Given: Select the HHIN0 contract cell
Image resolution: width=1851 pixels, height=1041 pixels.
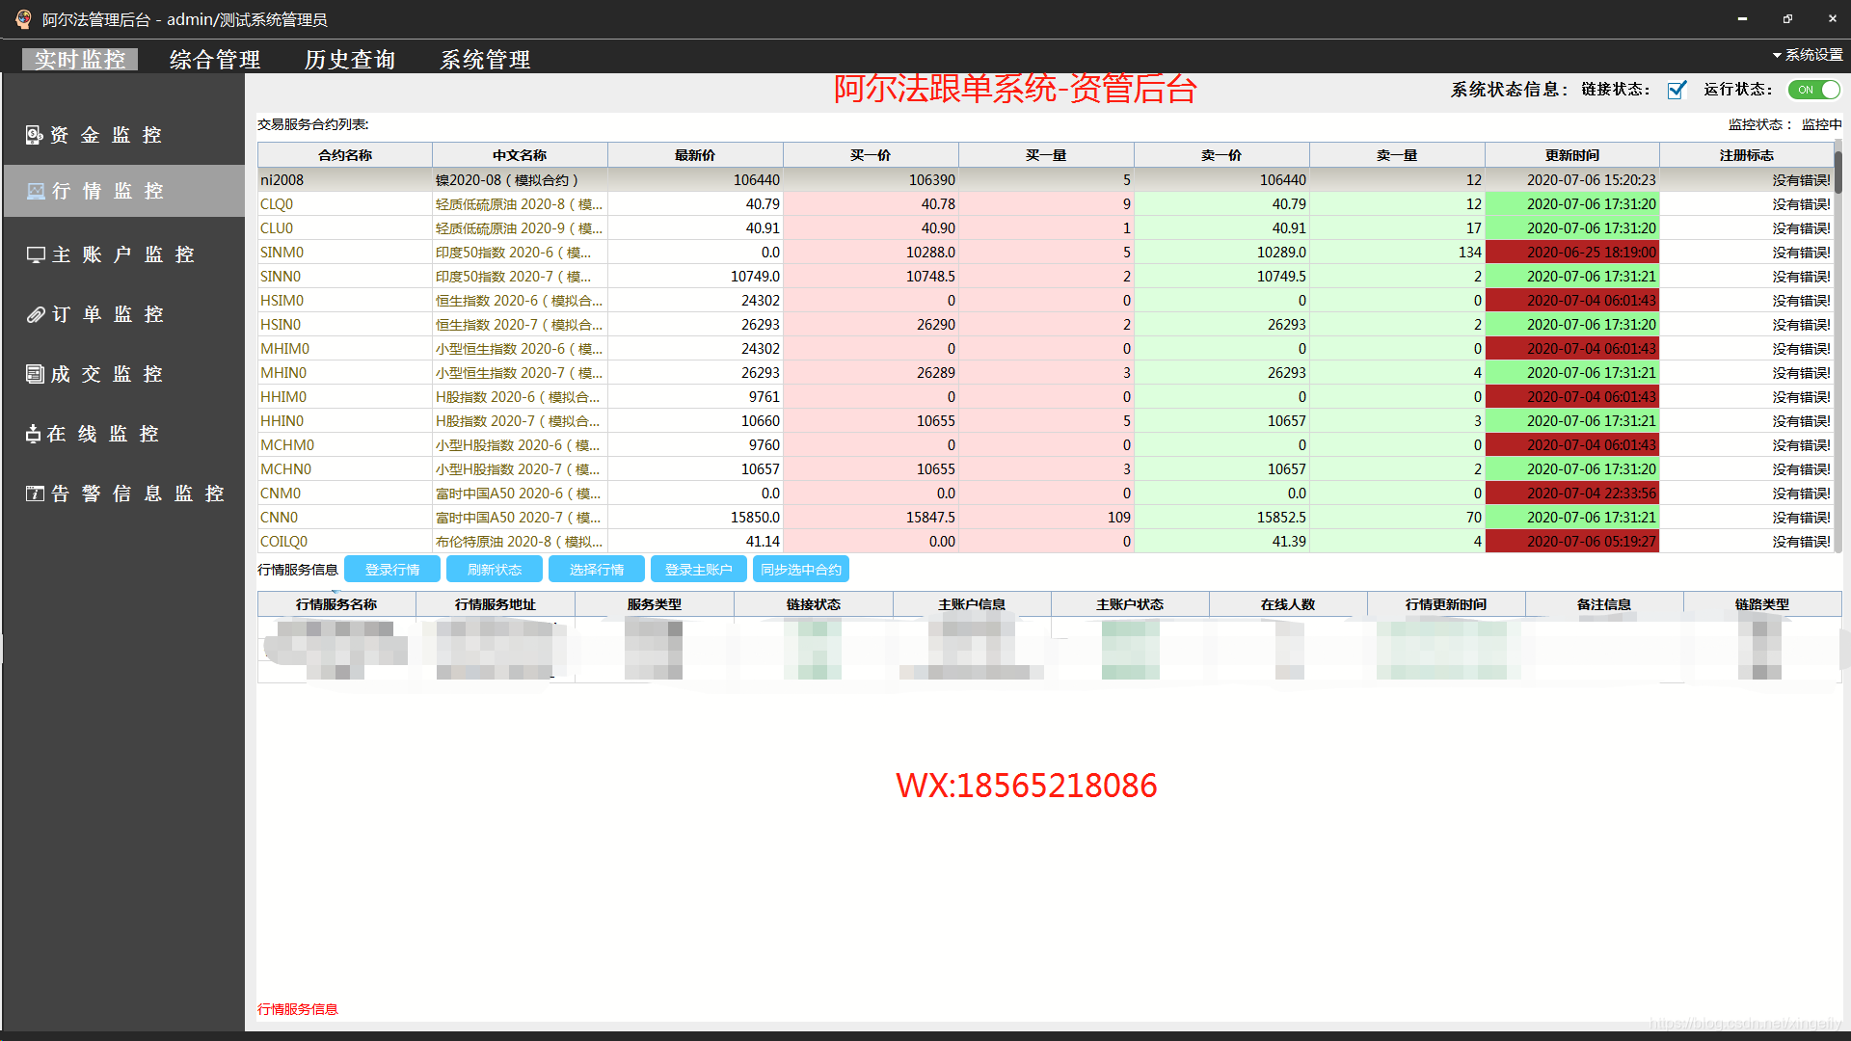Looking at the screenshot, I should click(345, 421).
